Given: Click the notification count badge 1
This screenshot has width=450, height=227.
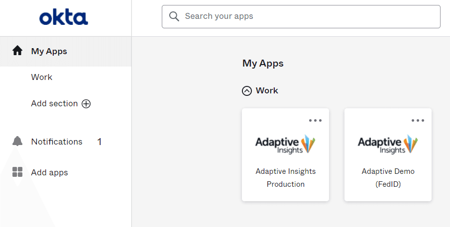Looking at the screenshot, I should (x=99, y=142).
